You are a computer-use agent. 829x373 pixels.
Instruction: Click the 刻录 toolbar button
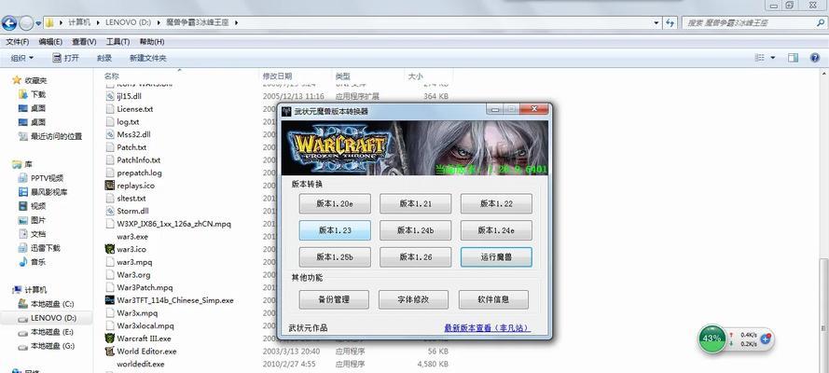104,58
